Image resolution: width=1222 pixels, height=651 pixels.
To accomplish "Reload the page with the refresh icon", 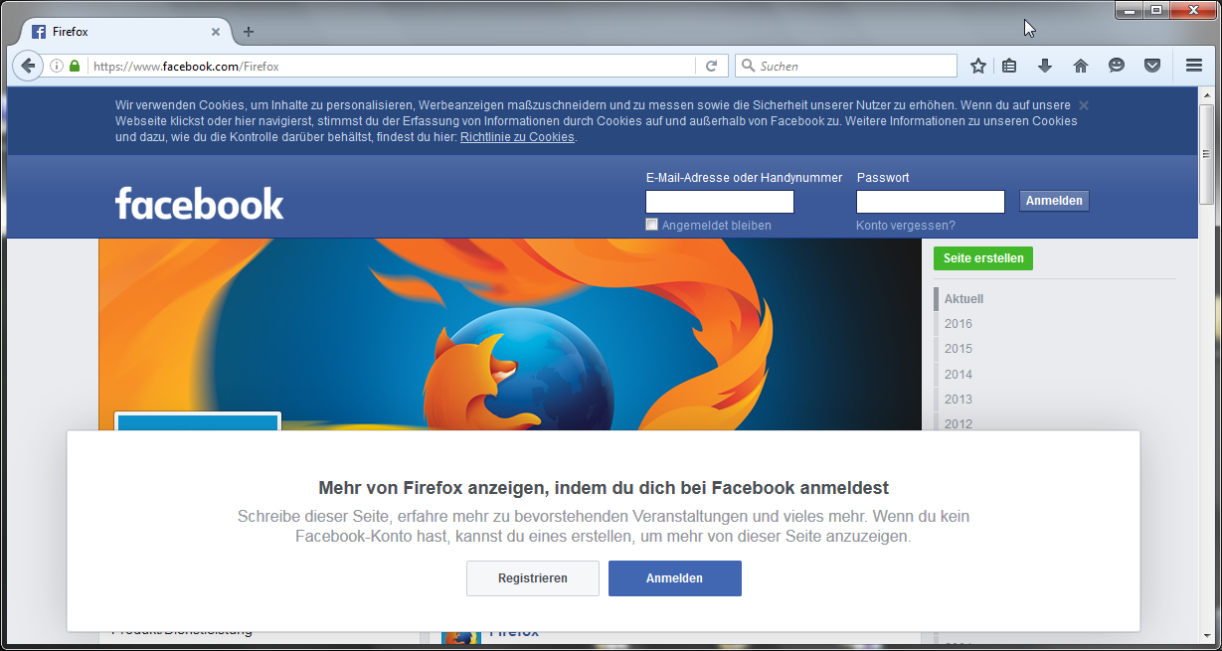I will 711,67.
